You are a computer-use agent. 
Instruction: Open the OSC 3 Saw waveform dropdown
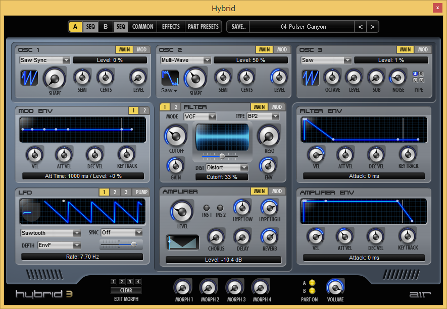point(326,60)
